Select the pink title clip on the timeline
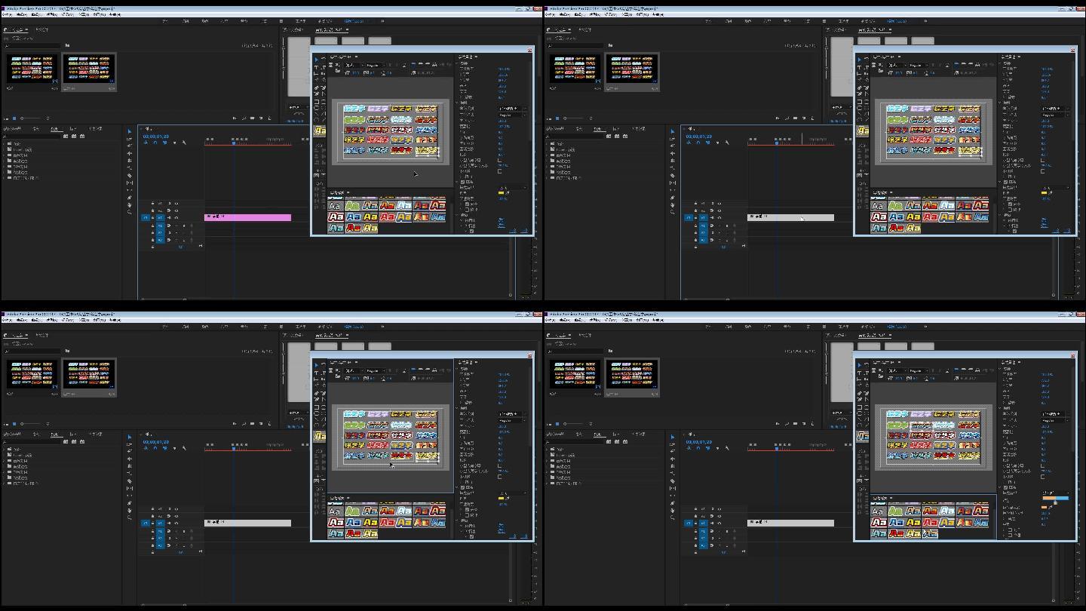Image resolution: width=1086 pixels, height=611 pixels. click(x=247, y=217)
